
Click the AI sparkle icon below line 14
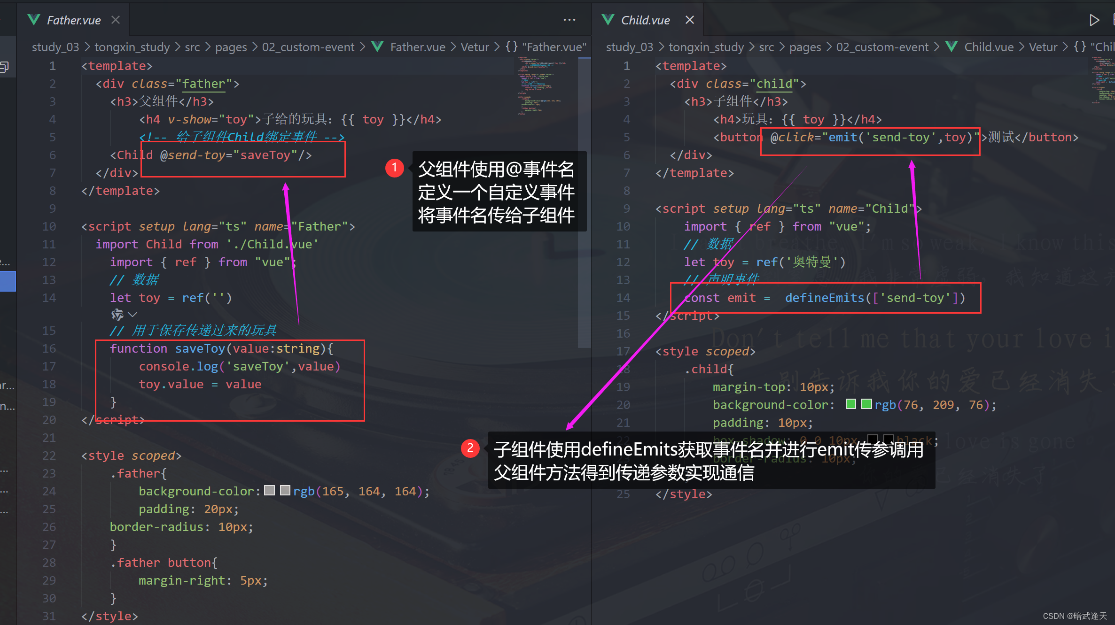(x=117, y=314)
